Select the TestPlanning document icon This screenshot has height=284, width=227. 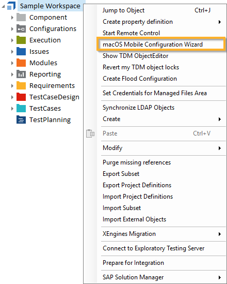coord(21,119)
